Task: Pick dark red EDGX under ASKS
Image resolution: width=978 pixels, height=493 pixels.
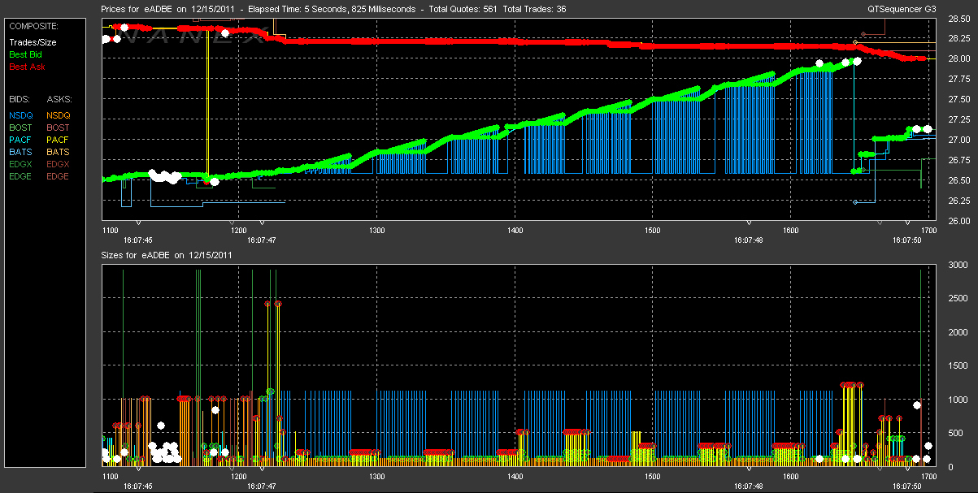Action: click(59, 164)
